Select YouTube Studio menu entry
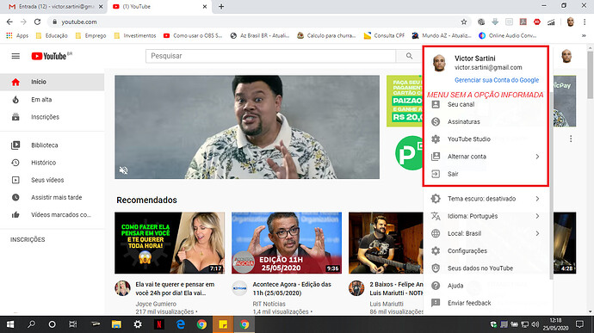594x333 pixels. [x=486, y=139]
